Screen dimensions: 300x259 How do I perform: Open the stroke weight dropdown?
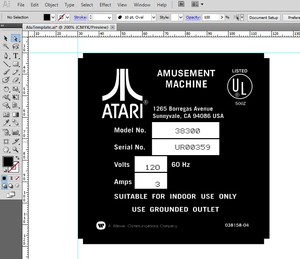coord(109,17)
